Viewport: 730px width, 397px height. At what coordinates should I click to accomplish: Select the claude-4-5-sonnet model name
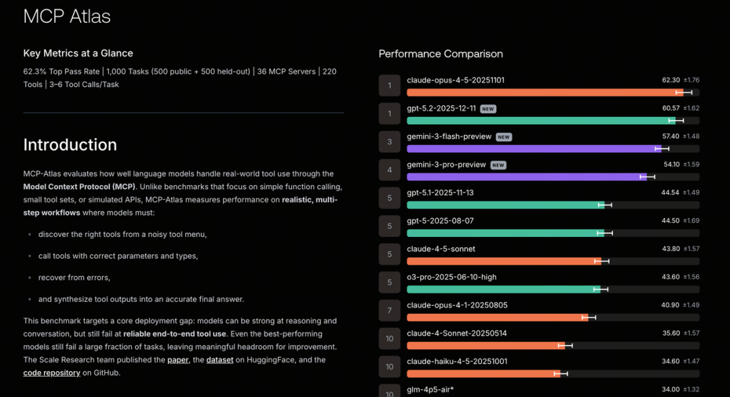[441, 248]
